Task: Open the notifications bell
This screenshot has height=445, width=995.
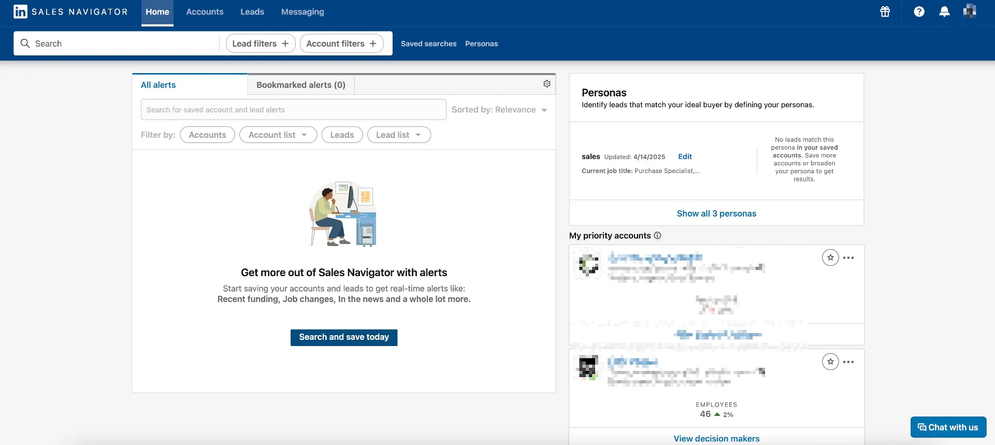Action: (x=944, y=12)
